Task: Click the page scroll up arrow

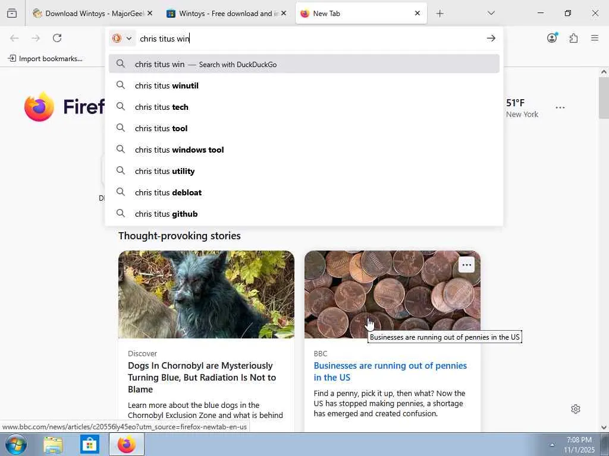Action: coord(604,72)
